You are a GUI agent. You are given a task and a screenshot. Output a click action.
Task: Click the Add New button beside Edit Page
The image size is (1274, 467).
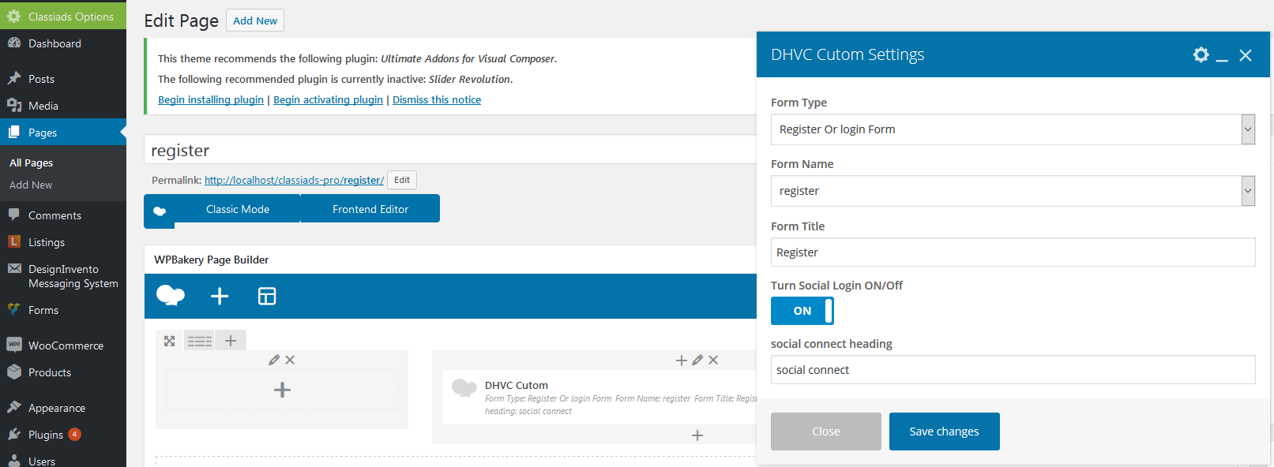click(x=255, y=21)
